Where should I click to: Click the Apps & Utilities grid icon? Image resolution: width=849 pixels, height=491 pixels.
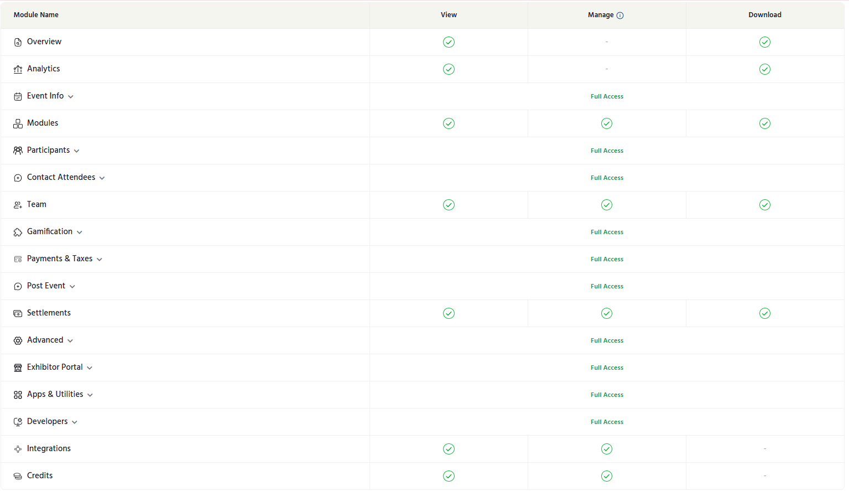point(18,395)
